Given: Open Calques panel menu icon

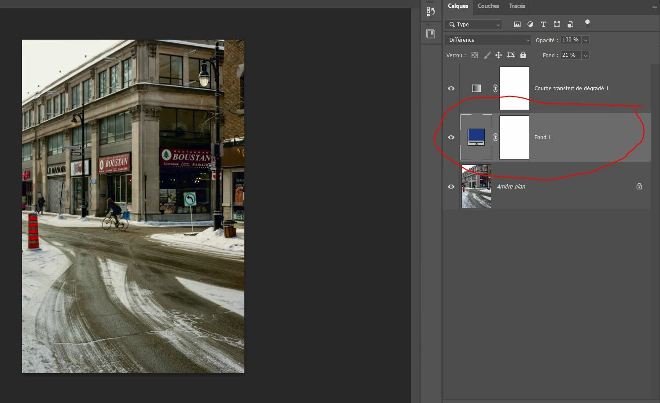Looking at the screenshot, I should coord(654,6).
